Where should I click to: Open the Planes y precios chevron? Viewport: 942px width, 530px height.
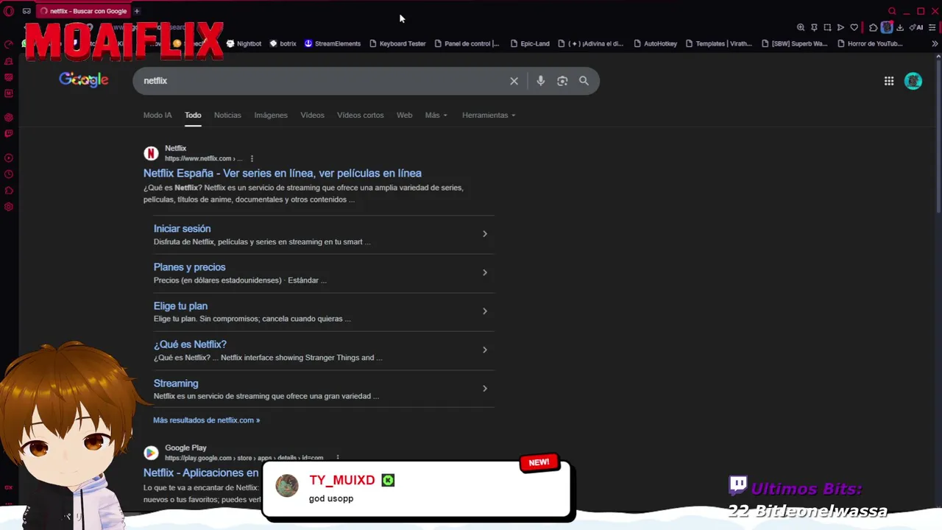484,272
